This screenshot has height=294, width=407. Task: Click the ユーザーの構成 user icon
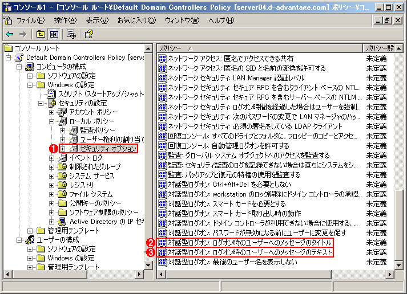point(30,240)
